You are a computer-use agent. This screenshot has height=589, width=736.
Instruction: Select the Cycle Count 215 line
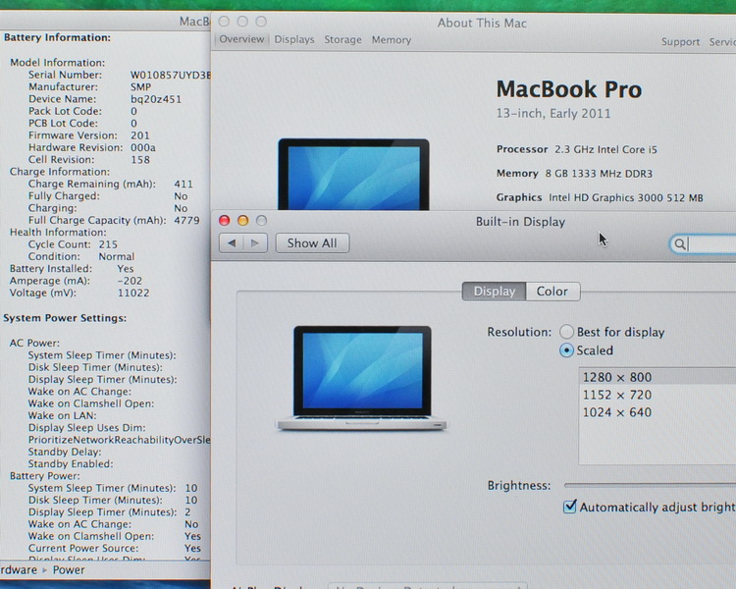tap(73, 244)
